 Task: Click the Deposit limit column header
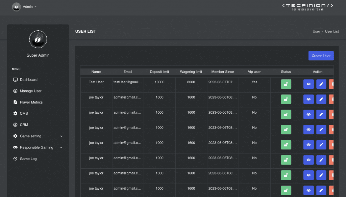(159, 72)
